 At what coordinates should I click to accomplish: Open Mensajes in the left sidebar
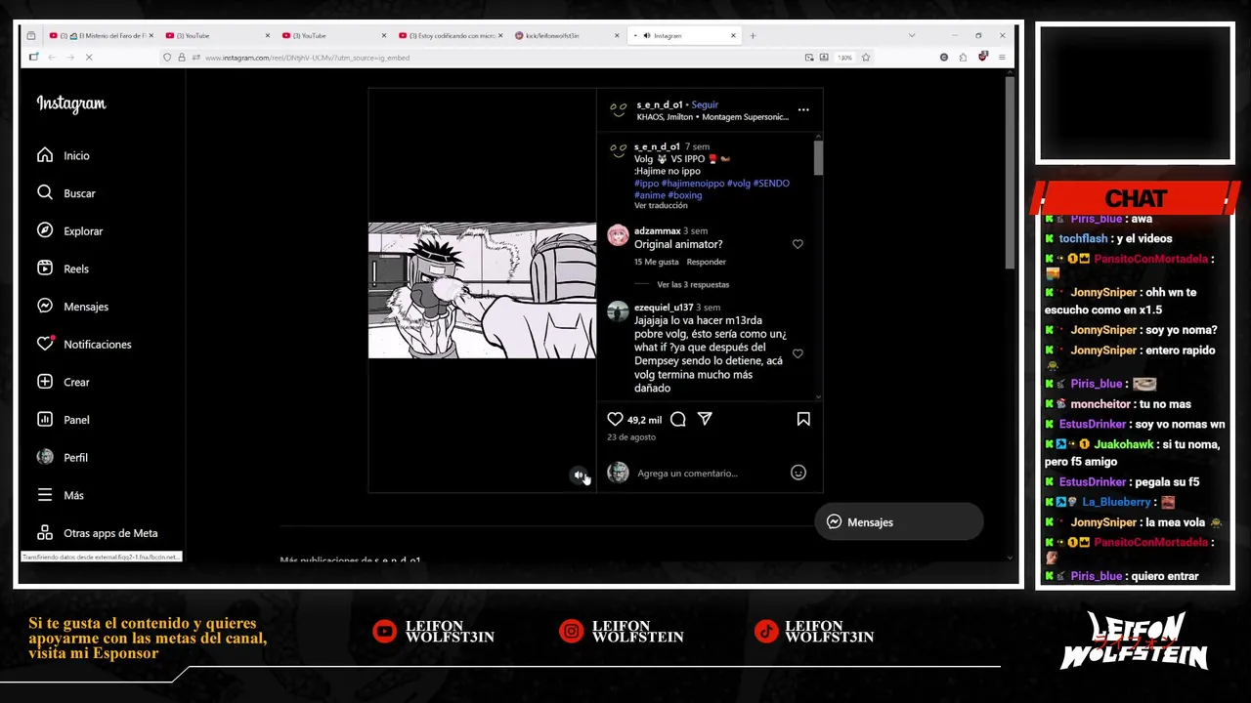pyautogui.click(x=72, y=307)
